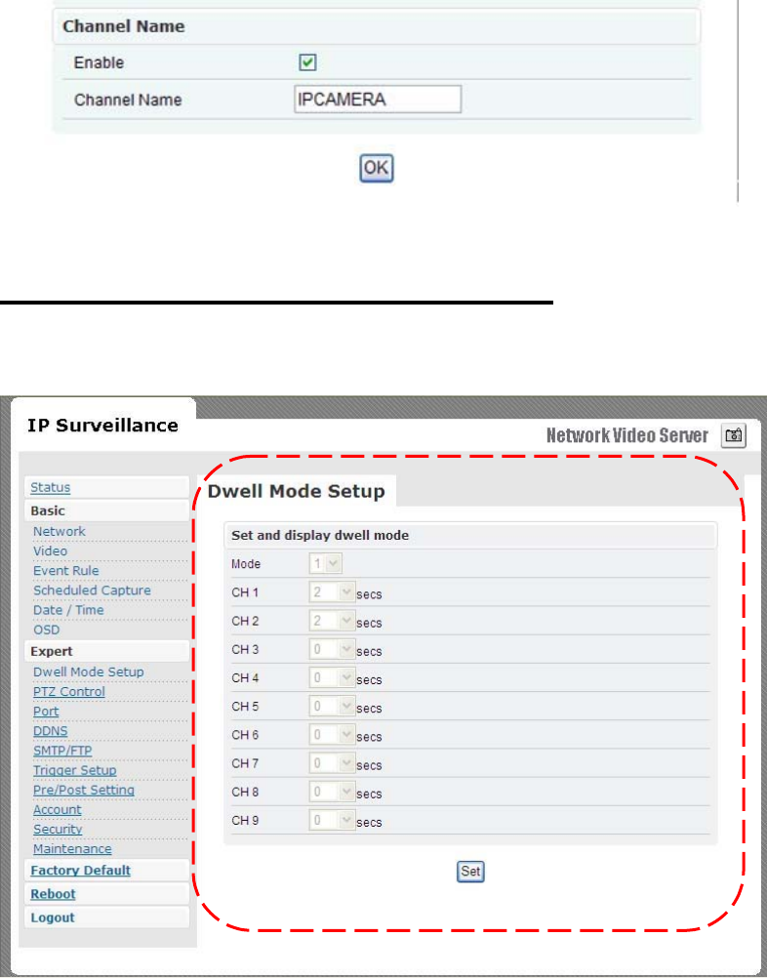Open the Maintenance link
Image resolution: width=767 pixels, height=978 pixels.
(x=72, y=849)
